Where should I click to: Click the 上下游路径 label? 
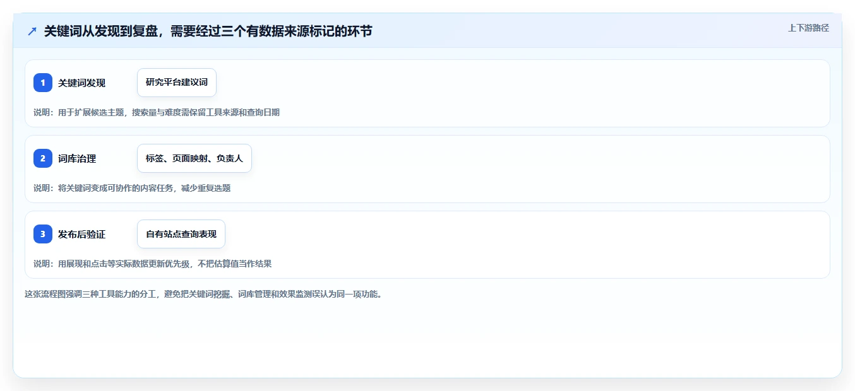pos(808,28)
